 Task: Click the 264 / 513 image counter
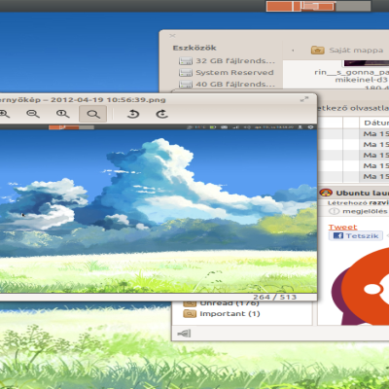pyautogui.click(x=274, y=297)
